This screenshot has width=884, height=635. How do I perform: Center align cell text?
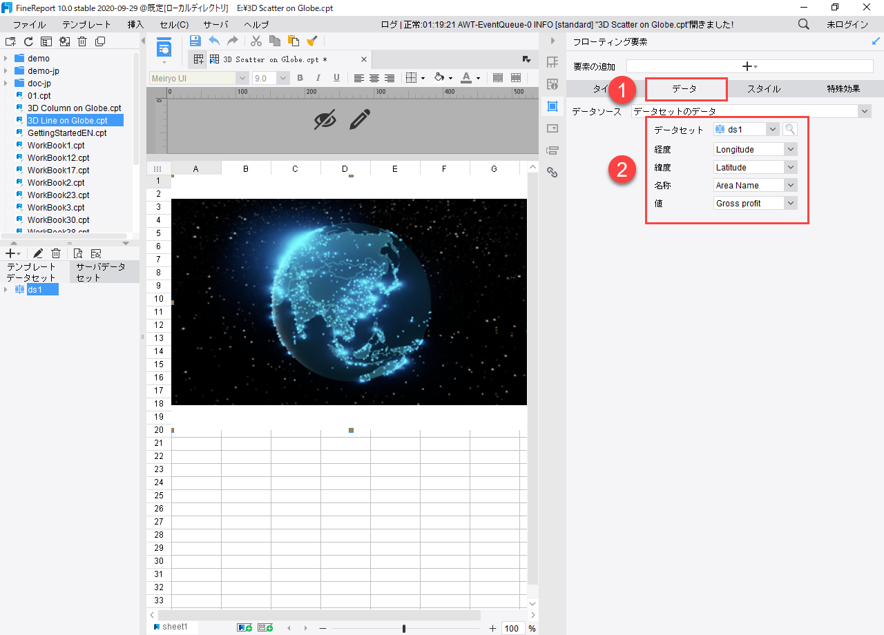pos(374,78)
